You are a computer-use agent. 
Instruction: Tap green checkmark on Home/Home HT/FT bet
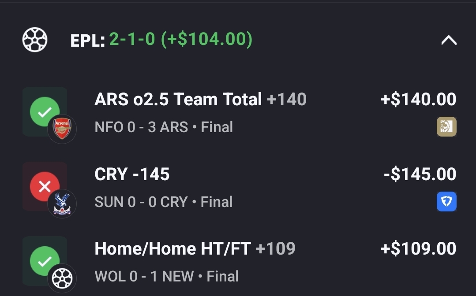pyautogui.click(x=44, y=261)
